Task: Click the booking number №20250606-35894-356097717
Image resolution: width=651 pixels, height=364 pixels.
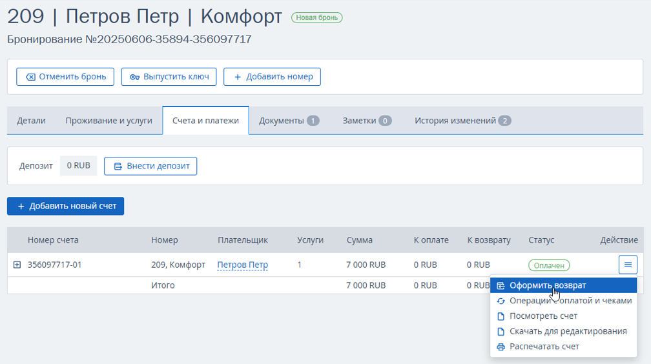Action: click(168, 39)
